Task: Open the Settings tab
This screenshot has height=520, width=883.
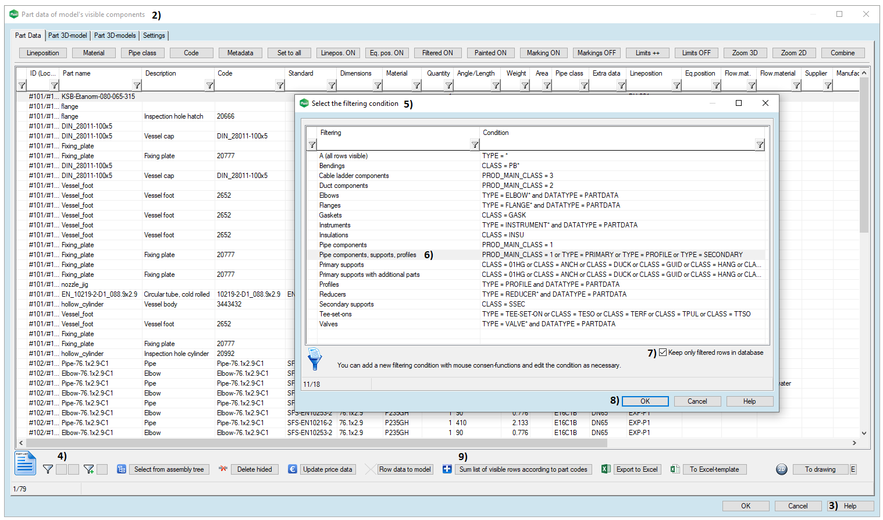Action: pyautogui.click(x=154, y=35)
